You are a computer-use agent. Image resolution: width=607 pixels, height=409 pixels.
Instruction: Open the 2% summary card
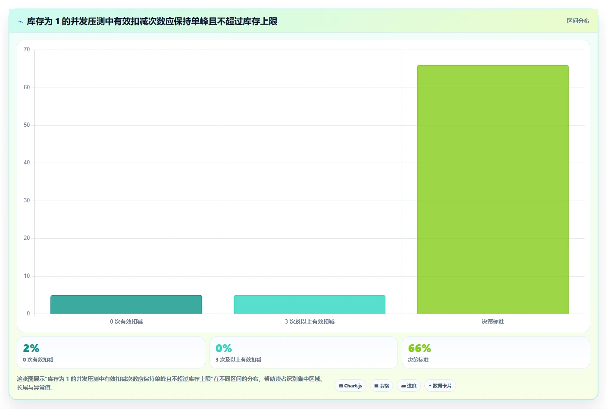111,352
